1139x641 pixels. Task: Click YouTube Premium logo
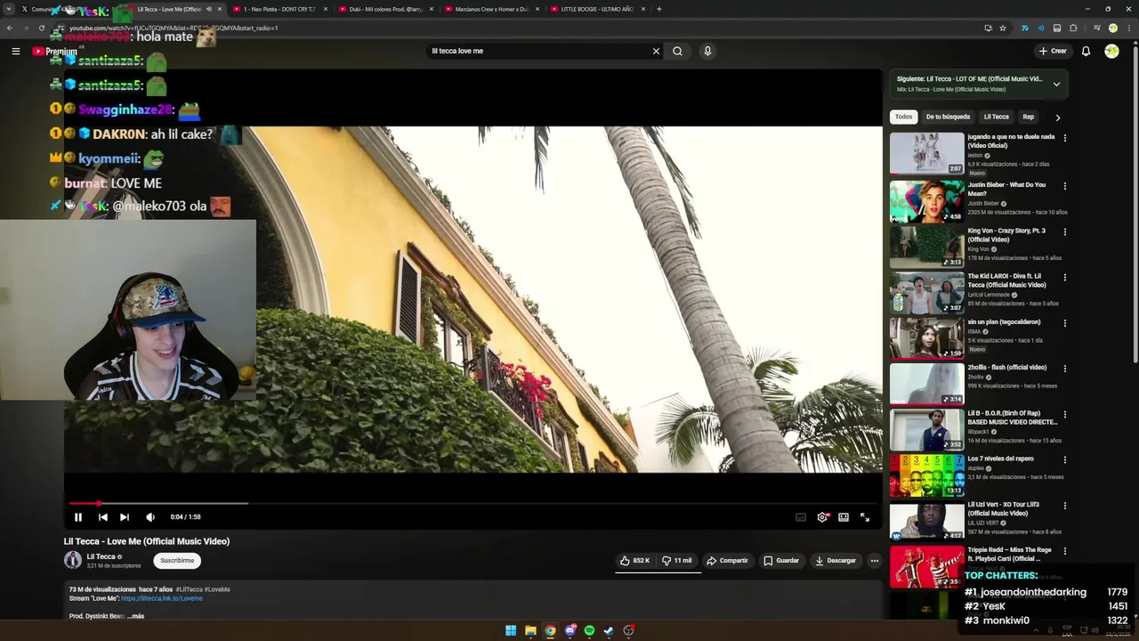coord(55,51)
